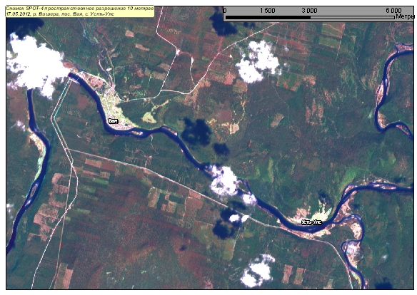Click the Усть-Улс settlement label
This screenshot has height=295, width=417.
tap(312, 222)
